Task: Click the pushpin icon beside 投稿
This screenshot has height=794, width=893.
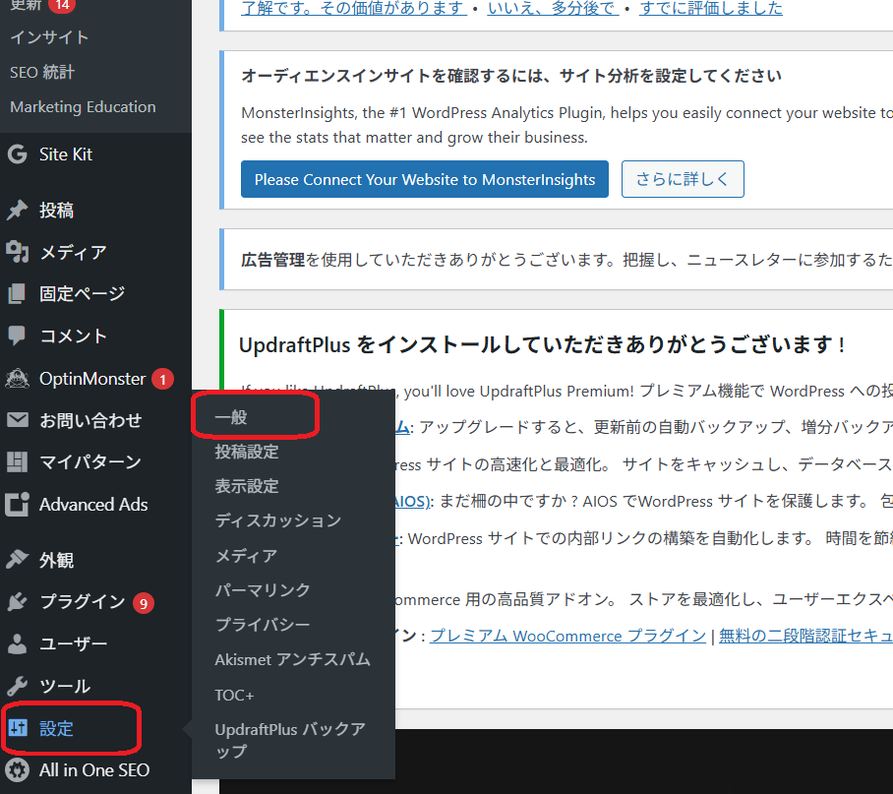Action: (17, 211)
